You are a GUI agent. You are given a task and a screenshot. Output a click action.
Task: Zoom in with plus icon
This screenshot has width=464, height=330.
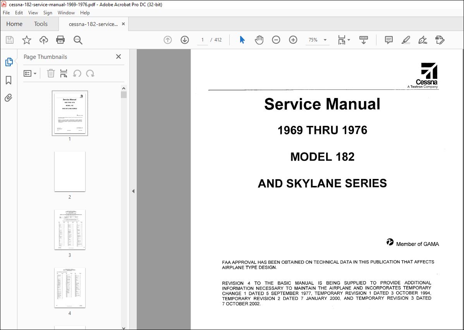point(293,40)
